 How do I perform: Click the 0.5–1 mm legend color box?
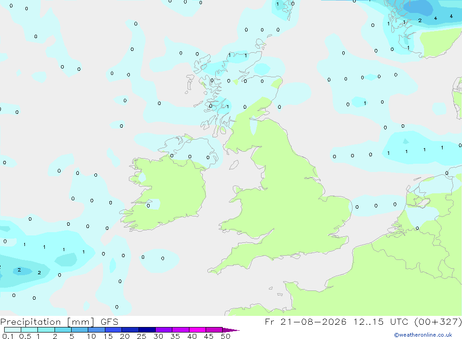30,330
